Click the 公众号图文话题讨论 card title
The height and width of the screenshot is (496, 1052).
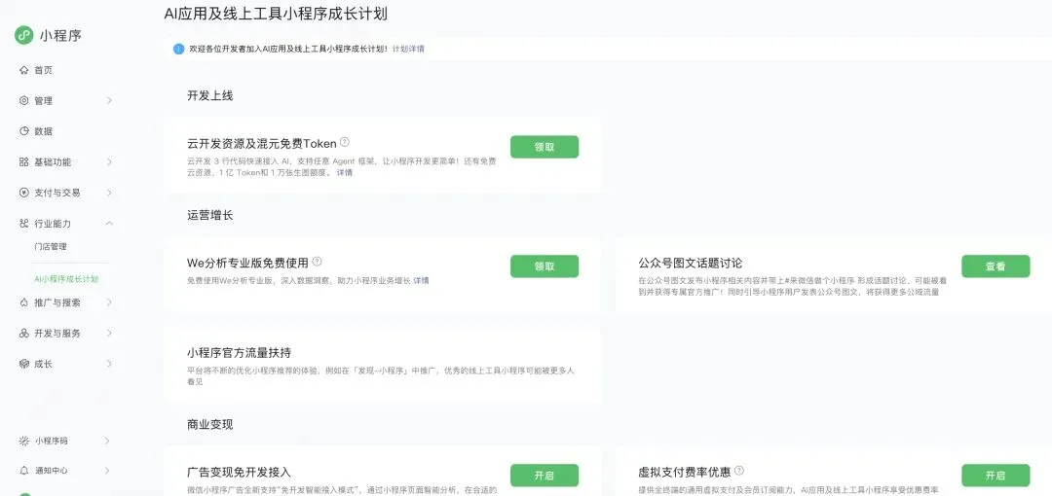(691, 264)
